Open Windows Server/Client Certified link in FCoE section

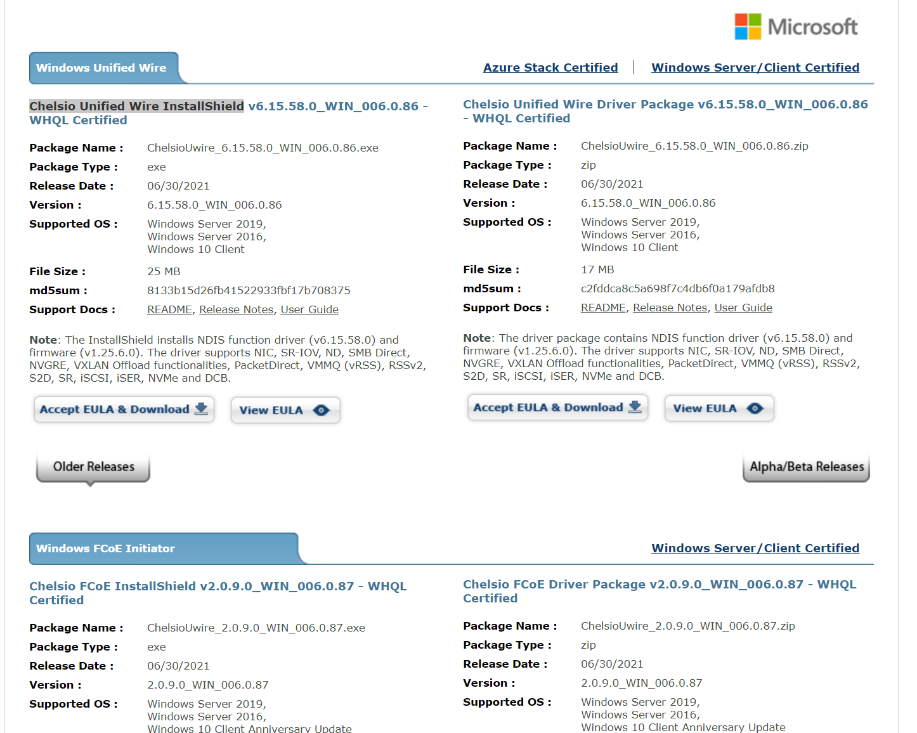click(755, 548)
